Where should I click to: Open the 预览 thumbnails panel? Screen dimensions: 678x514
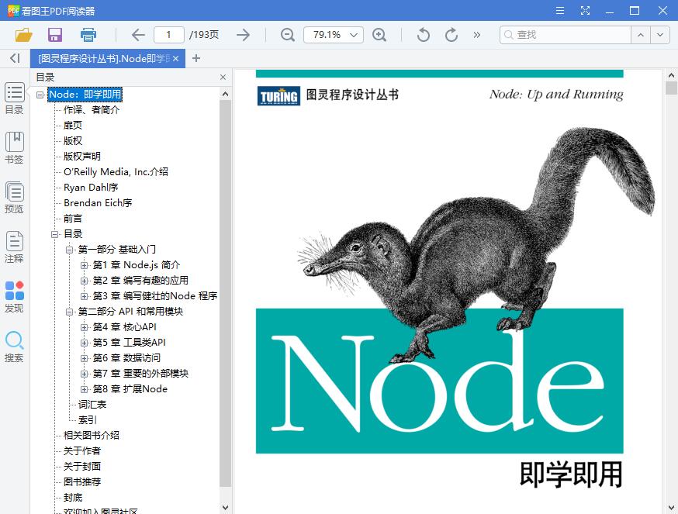tap(14, 198)
